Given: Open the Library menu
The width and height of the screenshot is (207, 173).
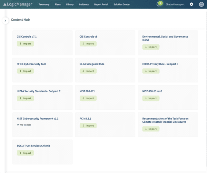Looking at the screenshot, I should coord(70,4).
